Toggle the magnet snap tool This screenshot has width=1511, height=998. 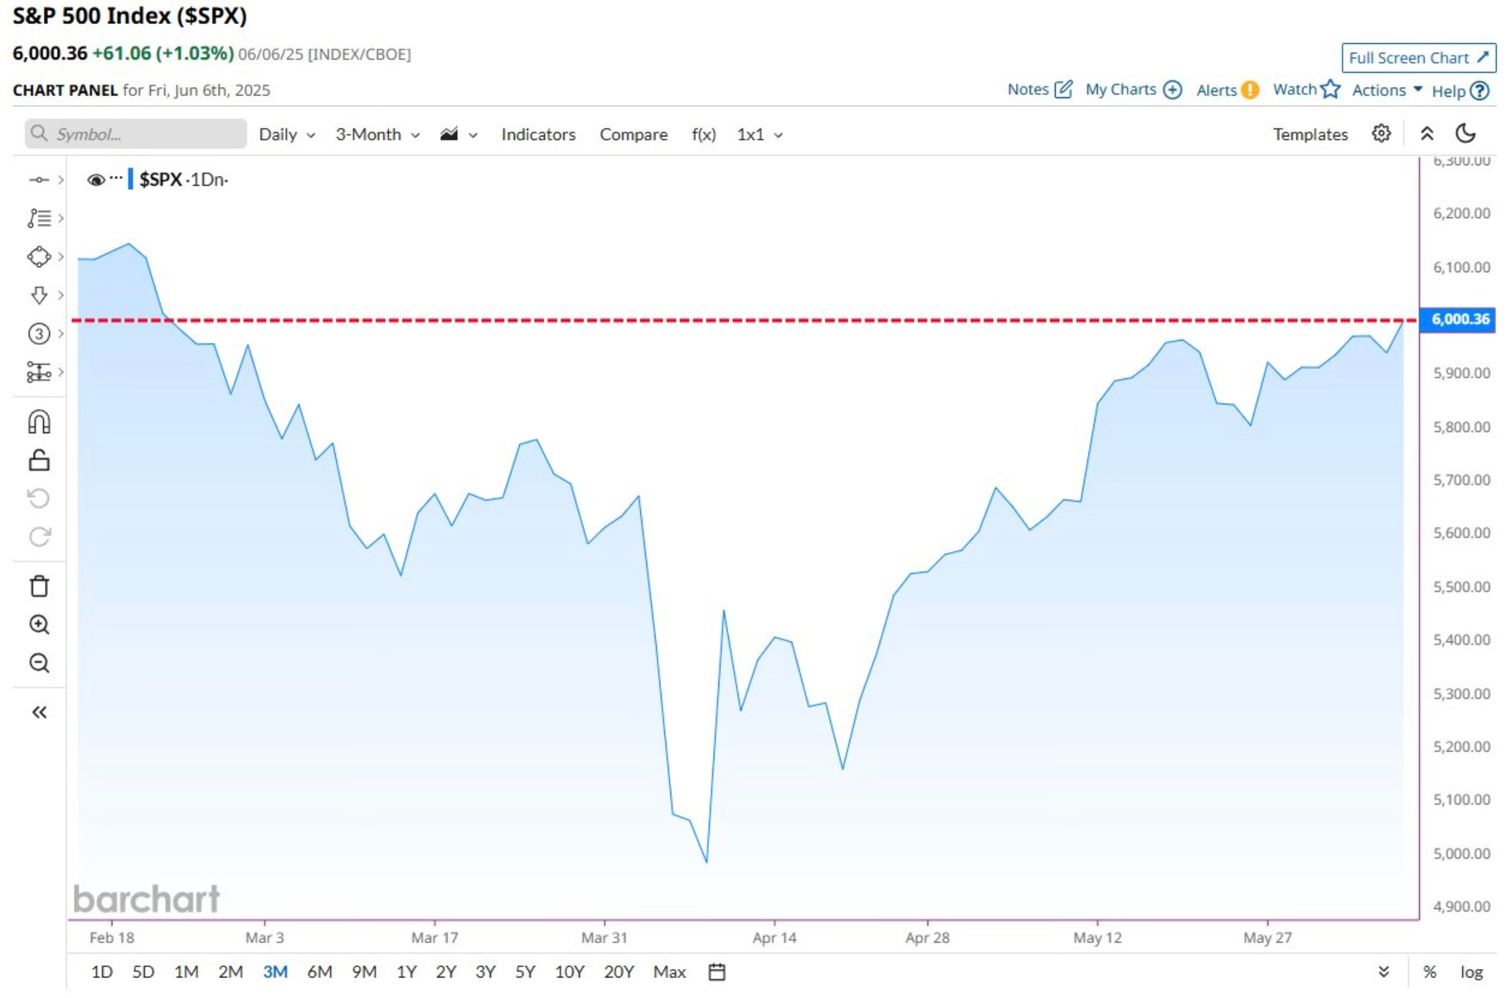pyautogui.click(x=39, y=422)
